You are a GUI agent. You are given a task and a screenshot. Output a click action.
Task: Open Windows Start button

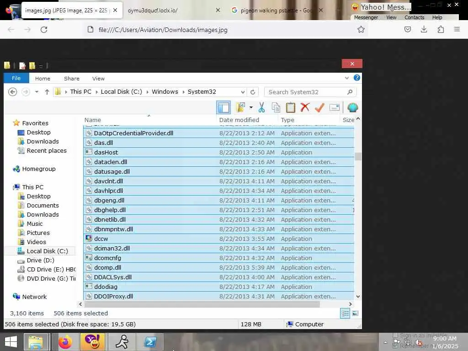coord(11,342)
